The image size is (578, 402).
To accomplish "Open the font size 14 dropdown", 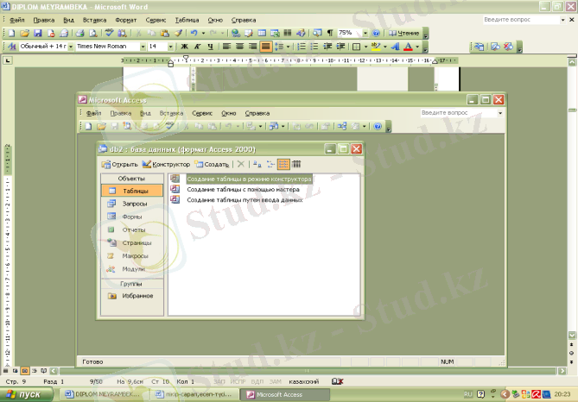I will coord(170,47).
